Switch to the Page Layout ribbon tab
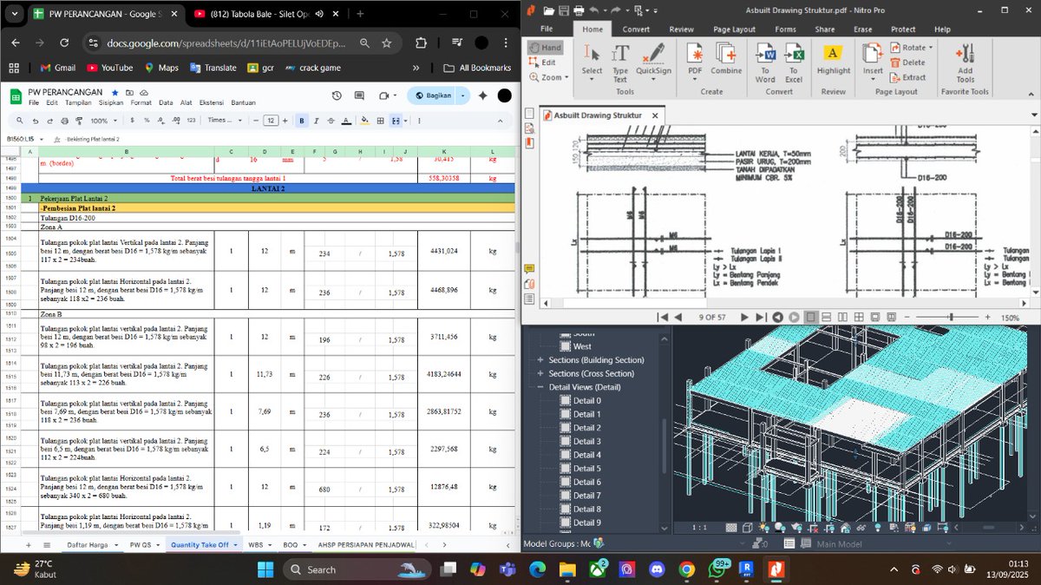Screen dimensions: 1041x585 click(734, 29)
